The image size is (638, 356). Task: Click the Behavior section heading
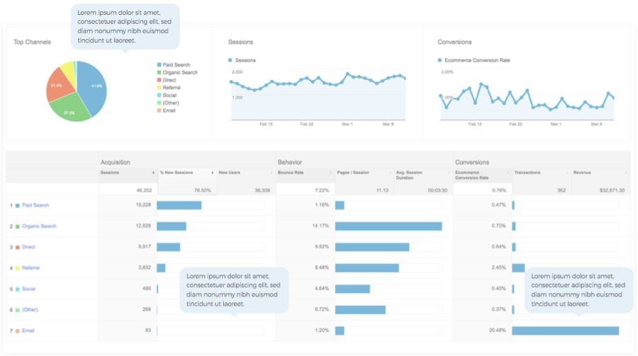click(290, 162)
